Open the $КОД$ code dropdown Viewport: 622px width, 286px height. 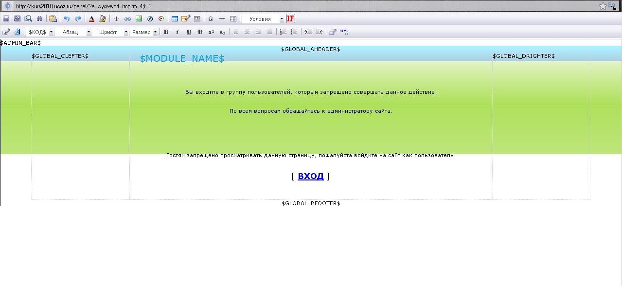pos(40,32)
